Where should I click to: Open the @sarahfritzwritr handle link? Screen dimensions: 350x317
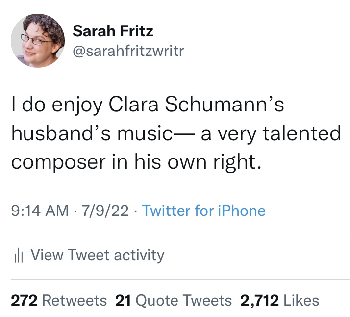click(x=128, y=51)
